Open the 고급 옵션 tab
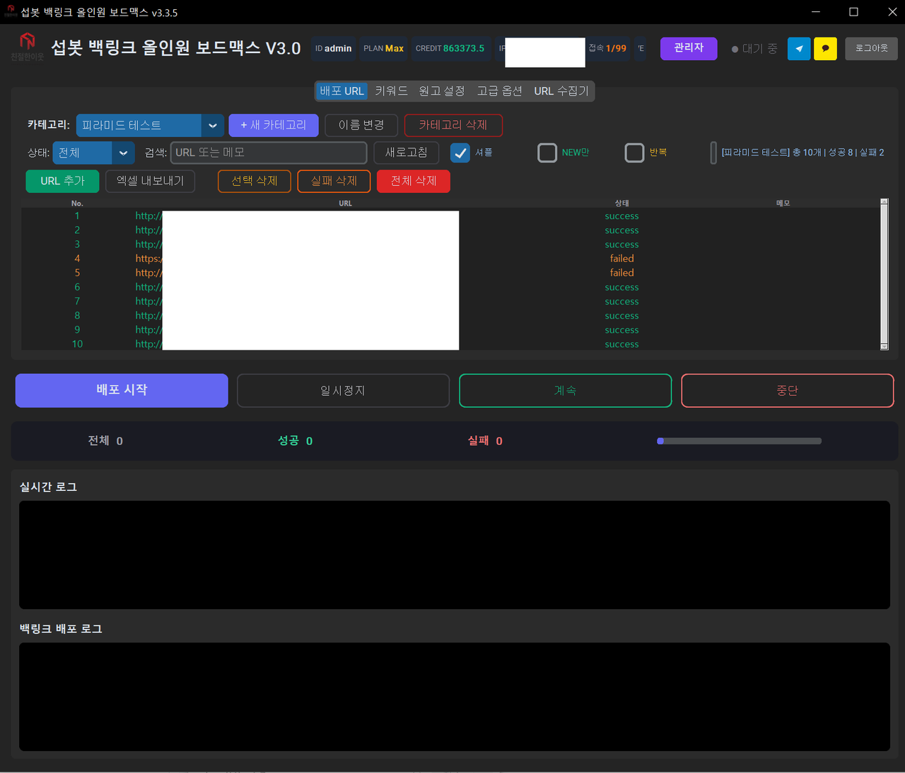 [499, 91]
